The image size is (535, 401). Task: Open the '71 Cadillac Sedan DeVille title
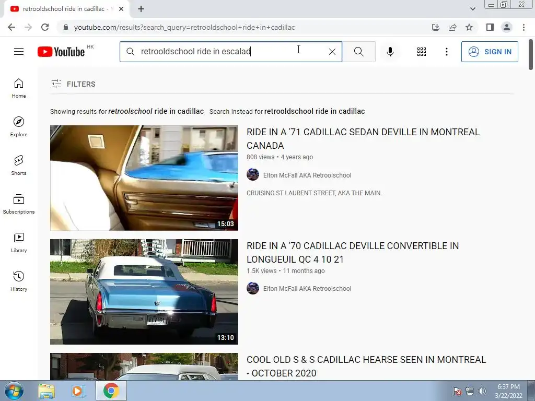coord(363,139)
